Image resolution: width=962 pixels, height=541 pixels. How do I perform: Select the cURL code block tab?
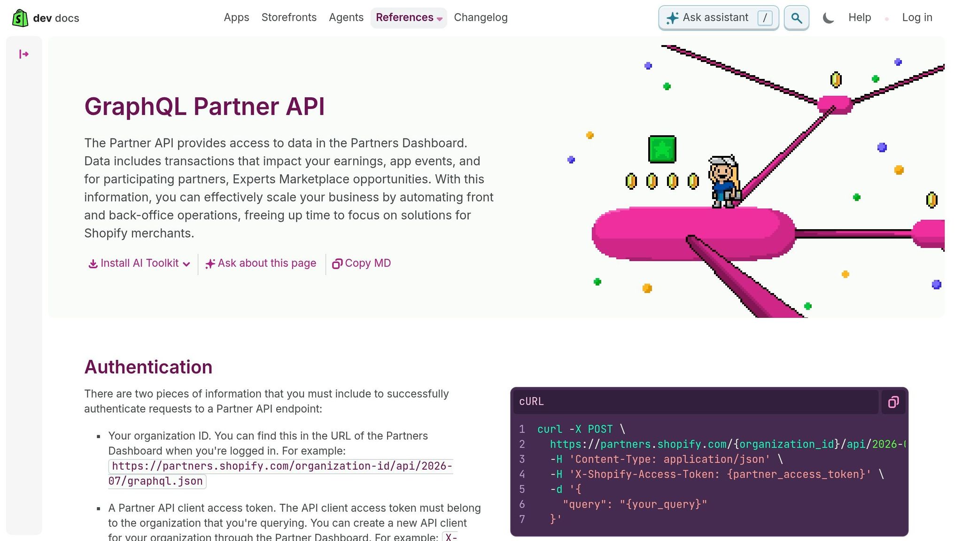coord(531,402)
